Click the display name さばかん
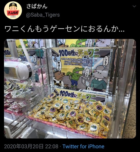The image size is (140, 152). [x=37, y=6]
